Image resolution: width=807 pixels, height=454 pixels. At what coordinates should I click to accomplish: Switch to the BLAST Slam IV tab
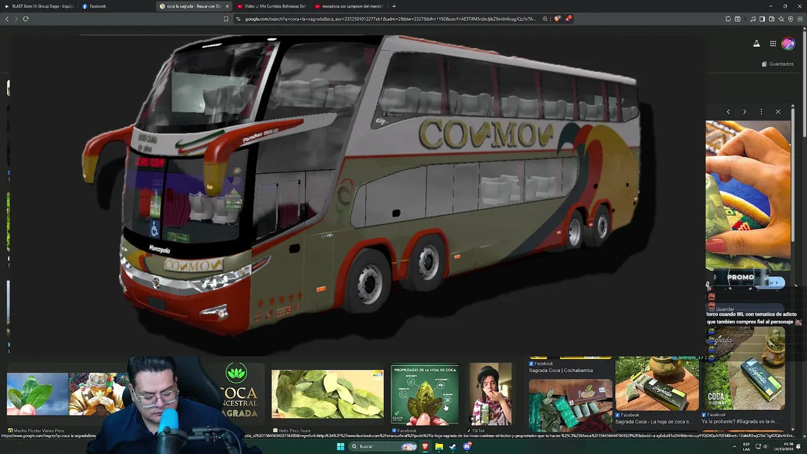[x=39, y=6]
